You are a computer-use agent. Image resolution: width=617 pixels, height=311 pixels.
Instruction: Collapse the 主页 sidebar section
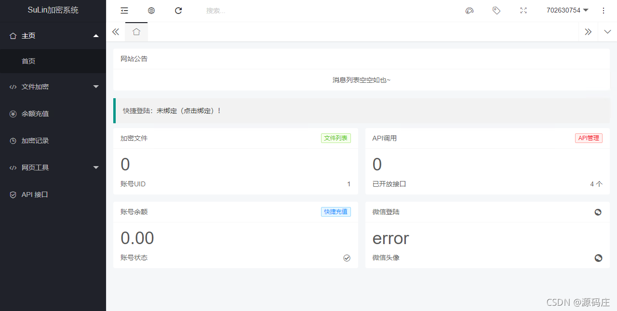pyautogui.click(x=53, y=36)
